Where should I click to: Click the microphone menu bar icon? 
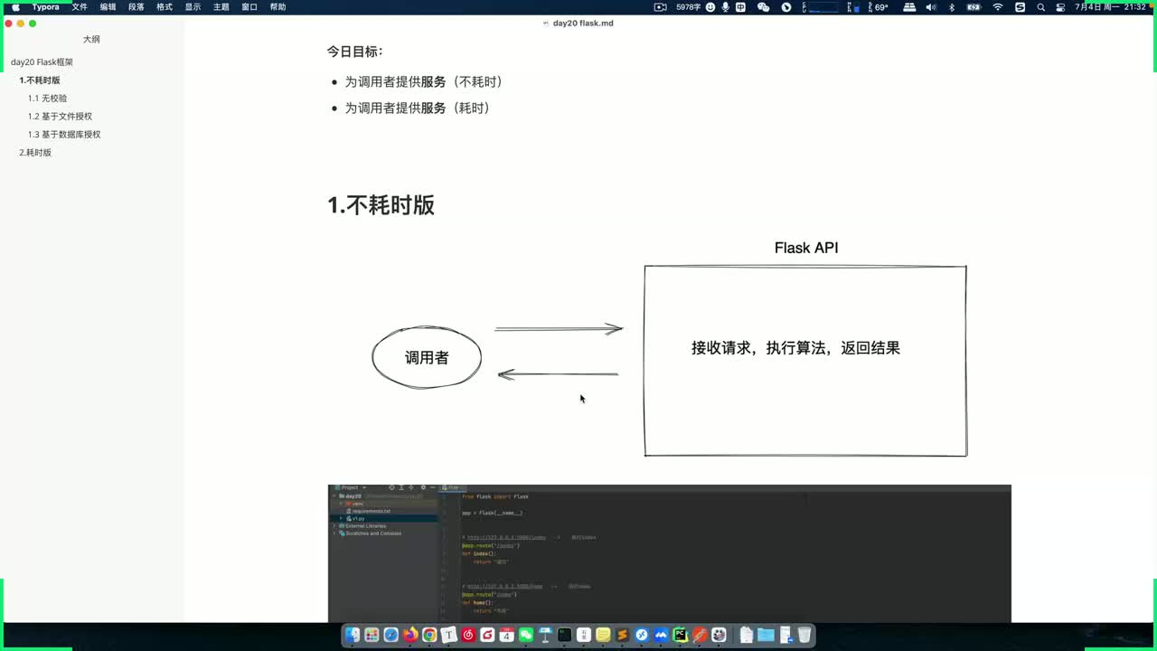(x=725, y=7)
